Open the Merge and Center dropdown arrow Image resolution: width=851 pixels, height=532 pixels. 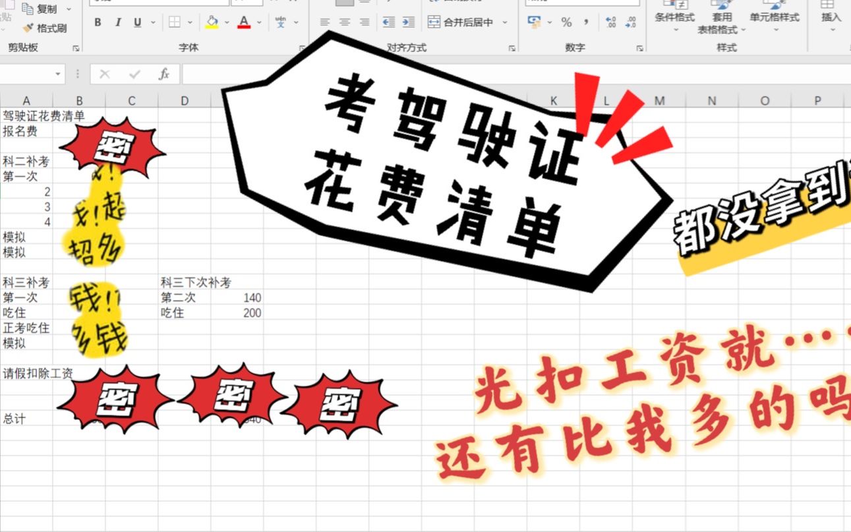coord(505,22)
